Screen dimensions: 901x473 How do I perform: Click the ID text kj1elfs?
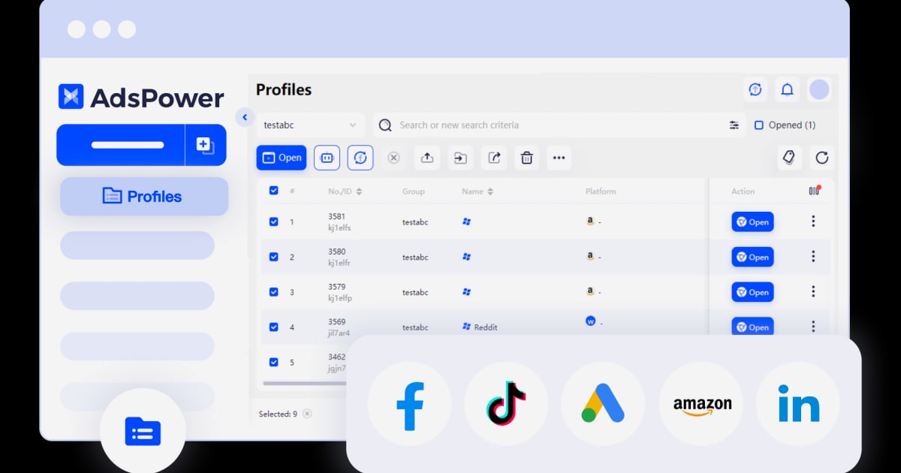pyautogui.click(x=340, y=227)
